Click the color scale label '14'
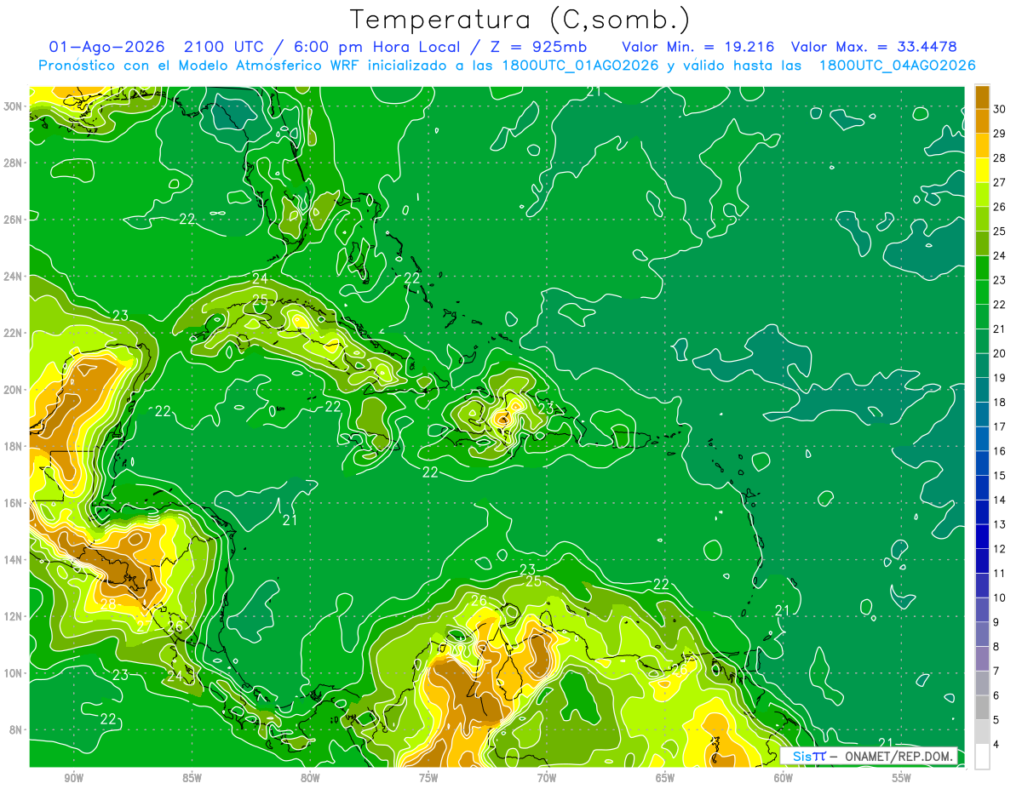 (x=1000, y=500)
